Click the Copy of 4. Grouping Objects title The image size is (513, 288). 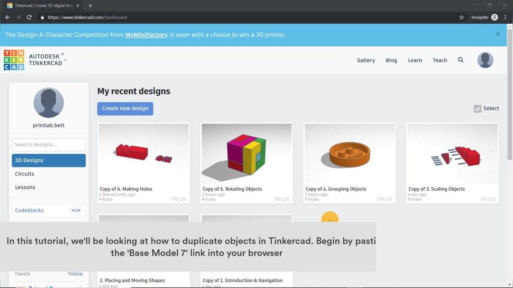[336, 189]
